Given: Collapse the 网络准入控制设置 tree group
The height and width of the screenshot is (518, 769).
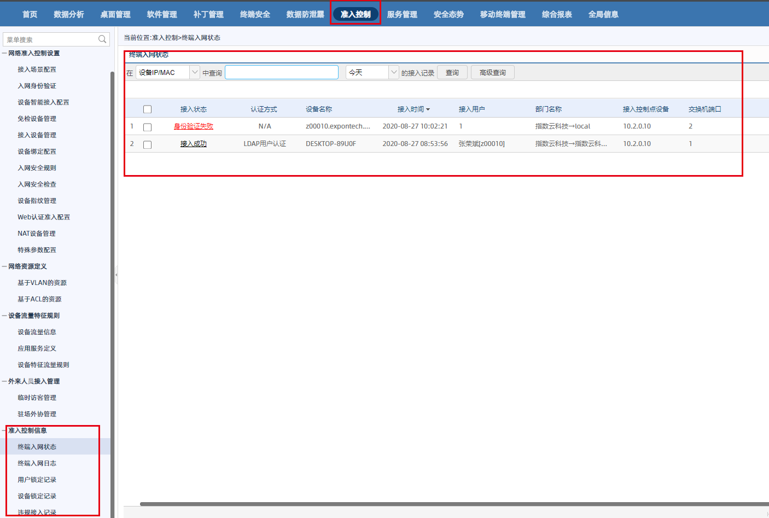Looking at the screenshot, I should (x=4, y=53).
